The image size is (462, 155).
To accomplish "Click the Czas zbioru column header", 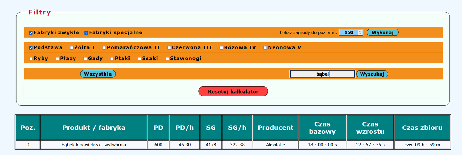I will [422, 128].
